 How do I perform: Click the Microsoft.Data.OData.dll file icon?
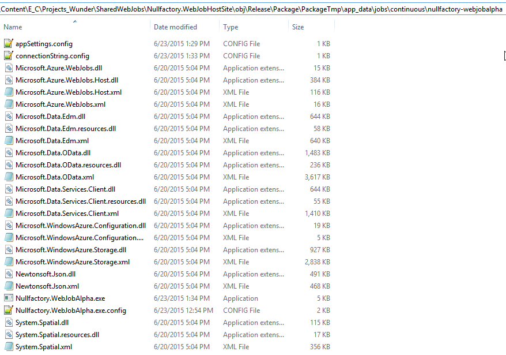coord(9,152)
